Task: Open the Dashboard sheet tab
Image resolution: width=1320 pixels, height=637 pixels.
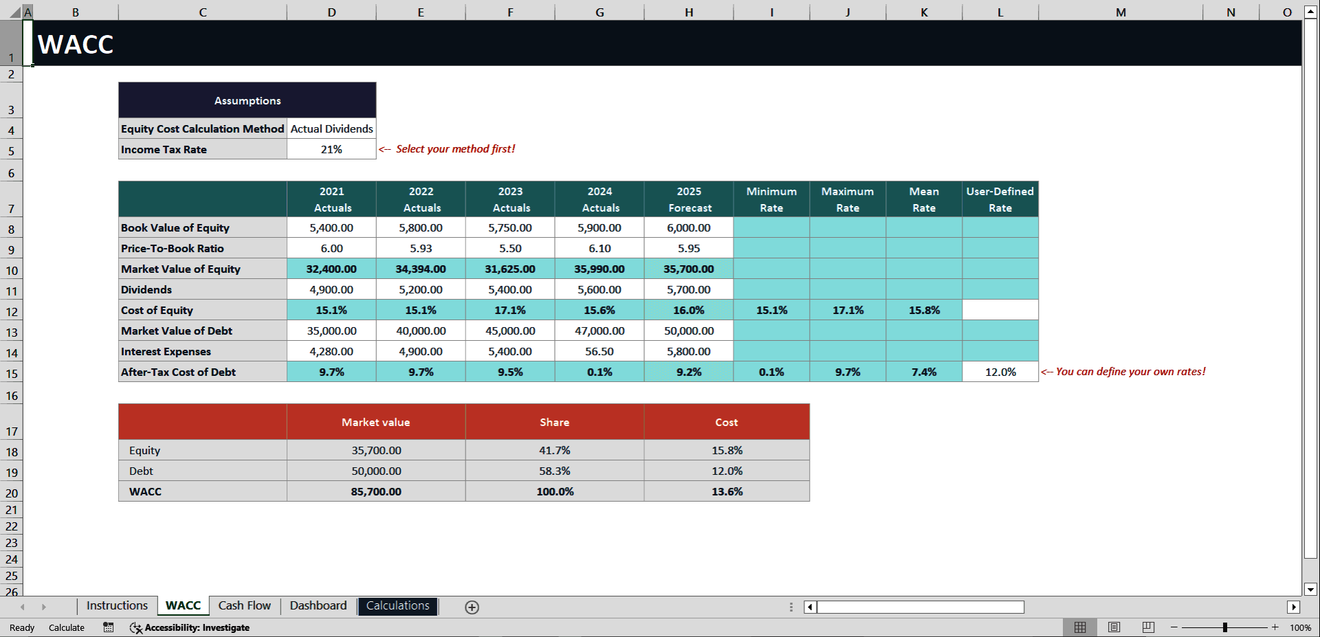Action: [x=318, y=605]
